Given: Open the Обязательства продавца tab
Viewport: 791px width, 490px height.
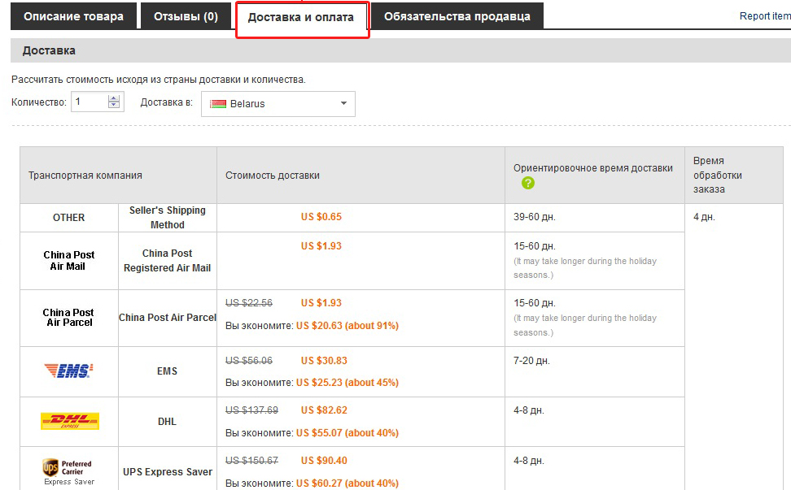Looking at the screenshot, I should [457, 16].
